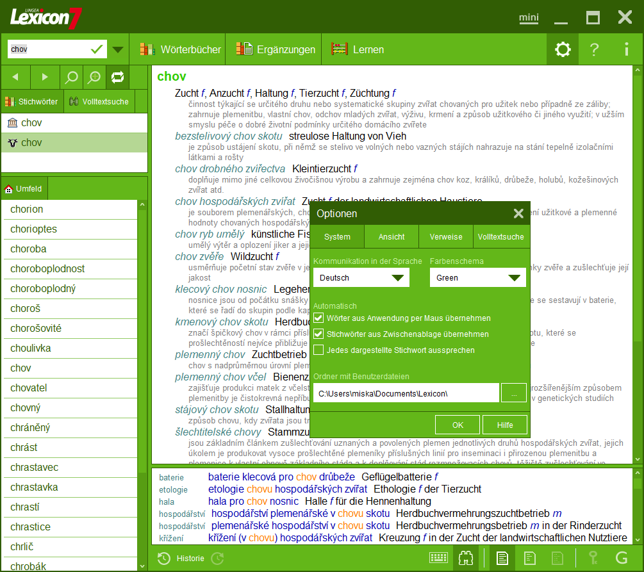The height and width of the screenshot is (572, 644).
Task: Click the magnifier with plus icon
Action: [x=94, y=77]
